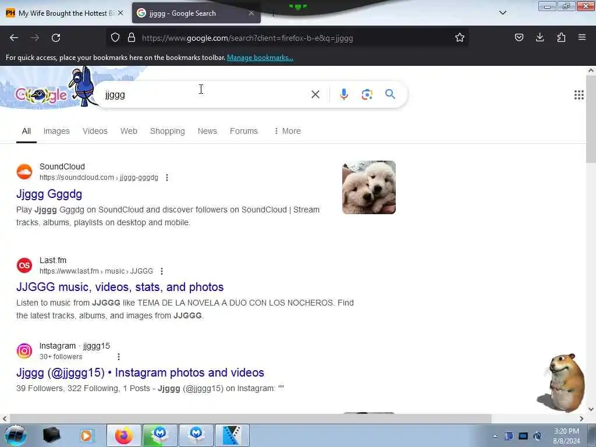Expand the More search filters menu
This screenshot has height=447, width=596.
pyautogui.click(x=288, y=131)
